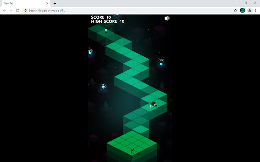This screenshot has width=260, height=162.
Task: Close the browser window
Action: click(x=255, y=3)
